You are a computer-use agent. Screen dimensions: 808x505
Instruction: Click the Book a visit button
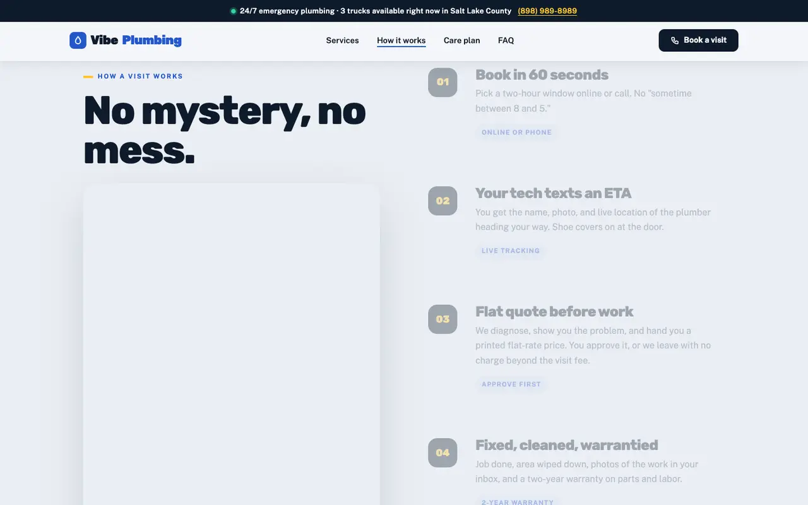(698, 40)
